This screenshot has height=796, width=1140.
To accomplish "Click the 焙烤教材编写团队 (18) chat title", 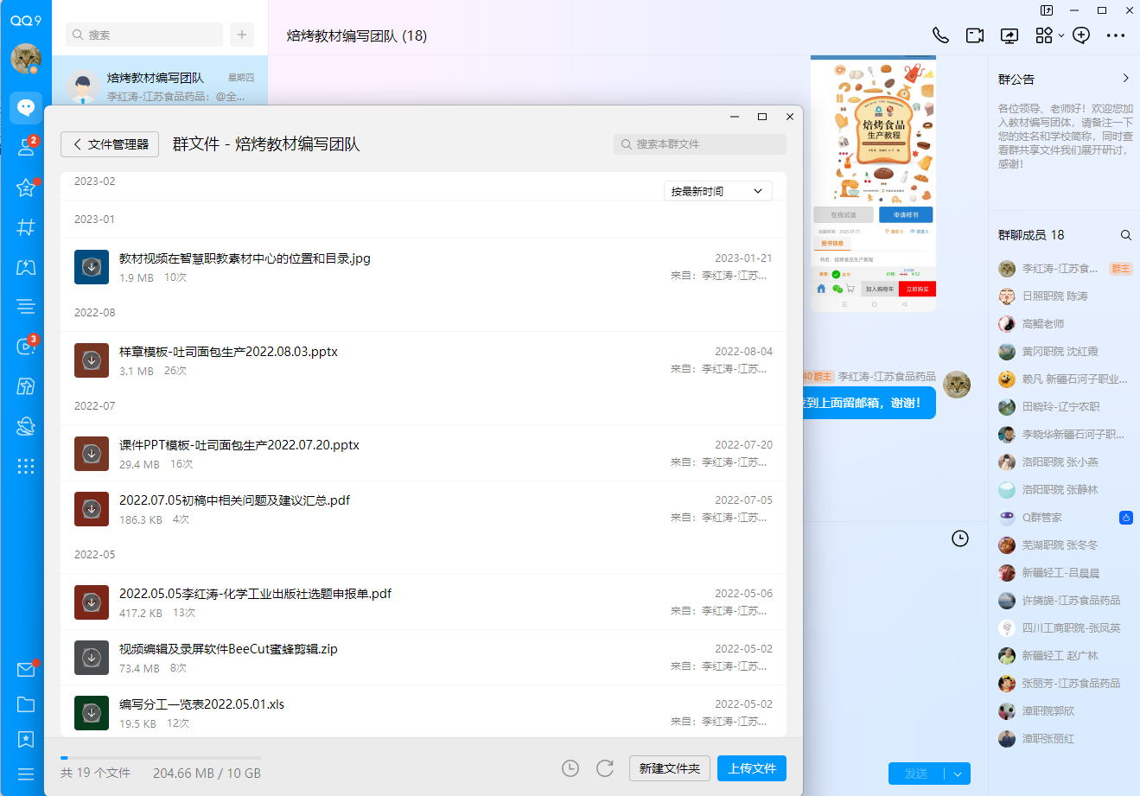I will pos(357,35).
